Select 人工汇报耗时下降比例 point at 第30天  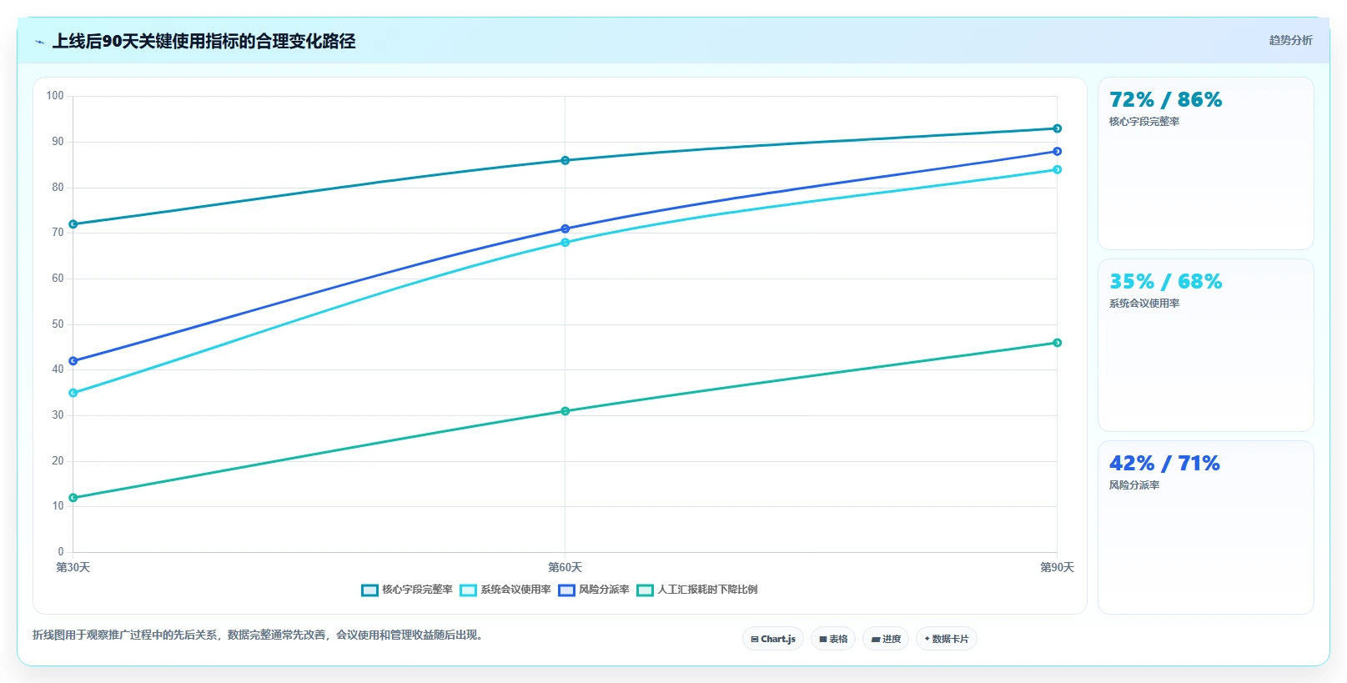73,498
